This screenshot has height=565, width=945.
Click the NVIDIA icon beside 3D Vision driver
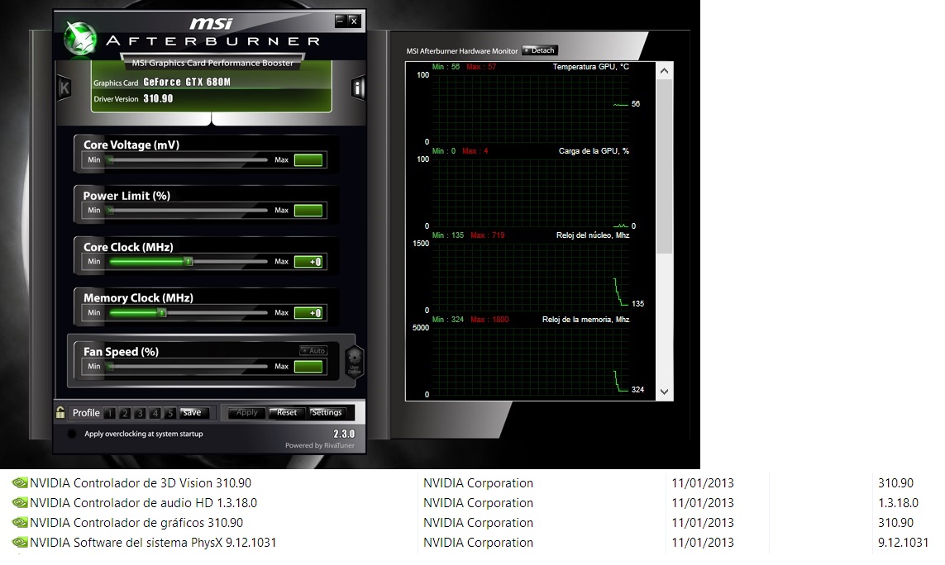click(x=20, y=483)
